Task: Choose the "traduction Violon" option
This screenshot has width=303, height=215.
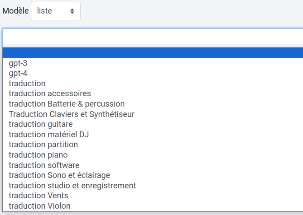Action: coord(39,206)
